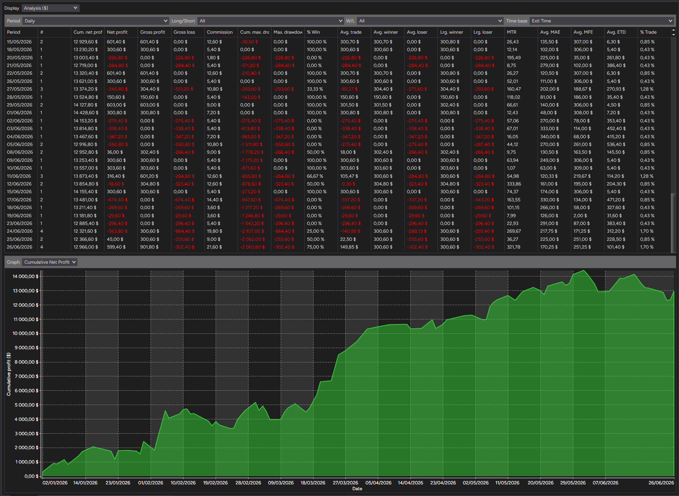Click the Lrg. winner column header
679x496 pixels.
(454, 32)
